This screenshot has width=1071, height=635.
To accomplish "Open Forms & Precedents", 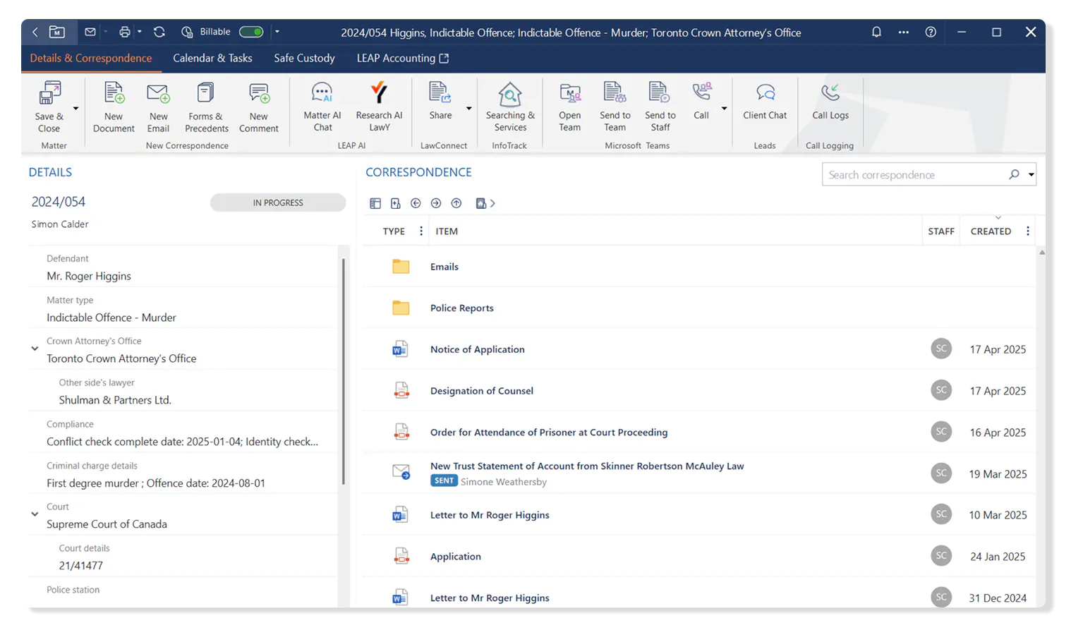I will pyautogui.click(x=206, y=107).
